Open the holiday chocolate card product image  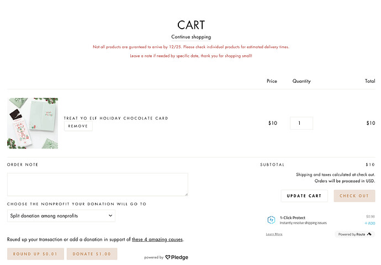pyautogui.click(x=33, y=123)
